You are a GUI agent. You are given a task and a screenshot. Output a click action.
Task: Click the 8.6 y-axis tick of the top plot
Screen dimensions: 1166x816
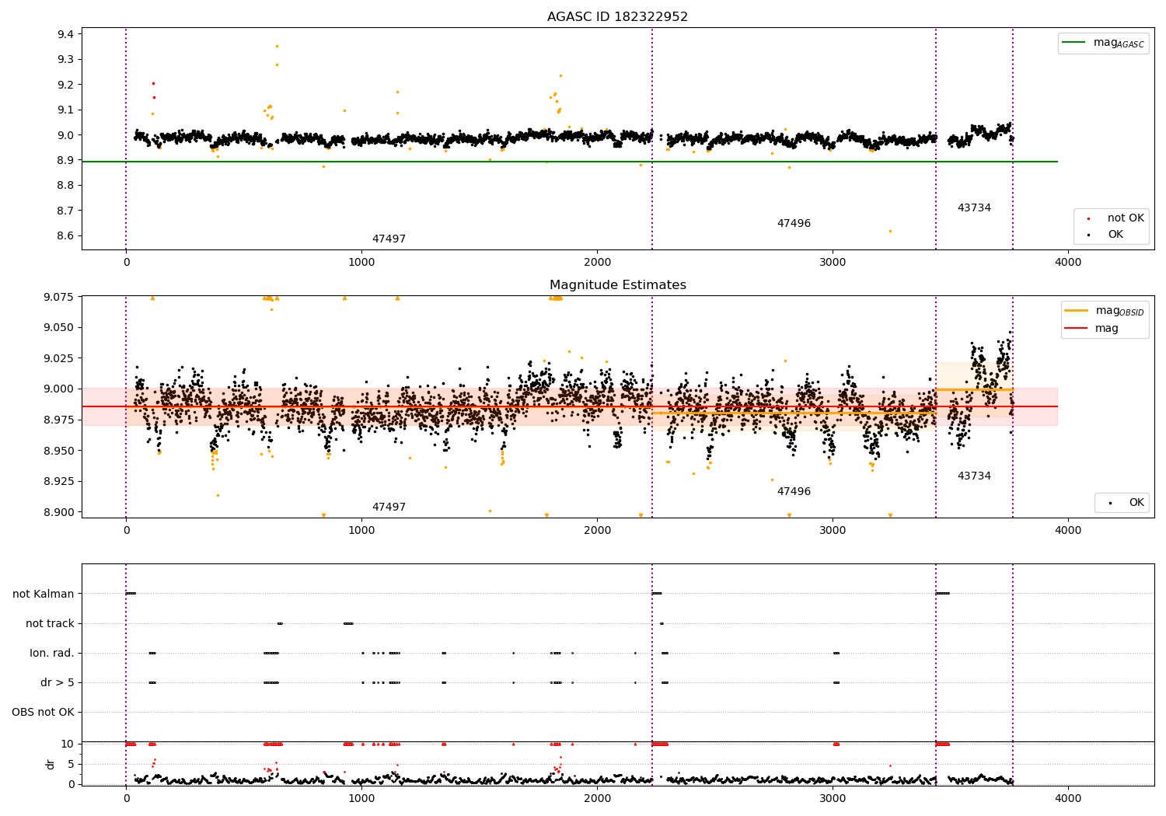coord(66,236)
